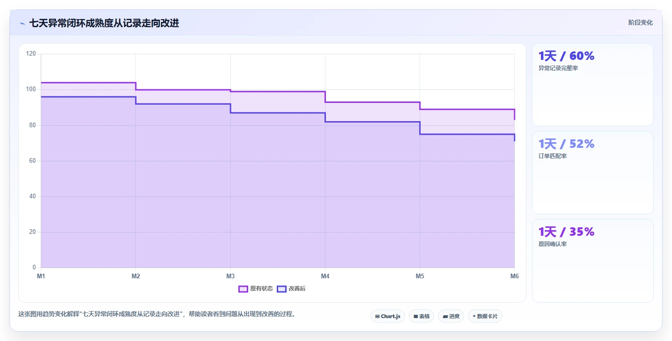
Task: Click the 1天 / 60% value
Action: click(x=566, y=56)
